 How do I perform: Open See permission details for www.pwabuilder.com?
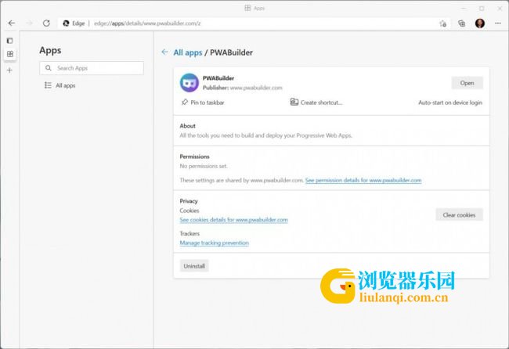(363, 180)
